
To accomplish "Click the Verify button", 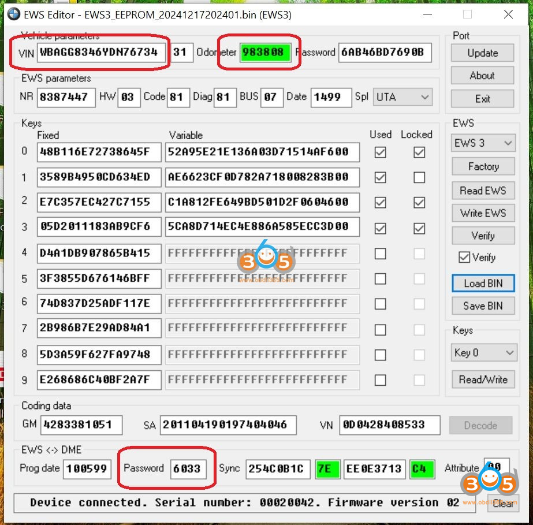I will [x=483, y=236].
